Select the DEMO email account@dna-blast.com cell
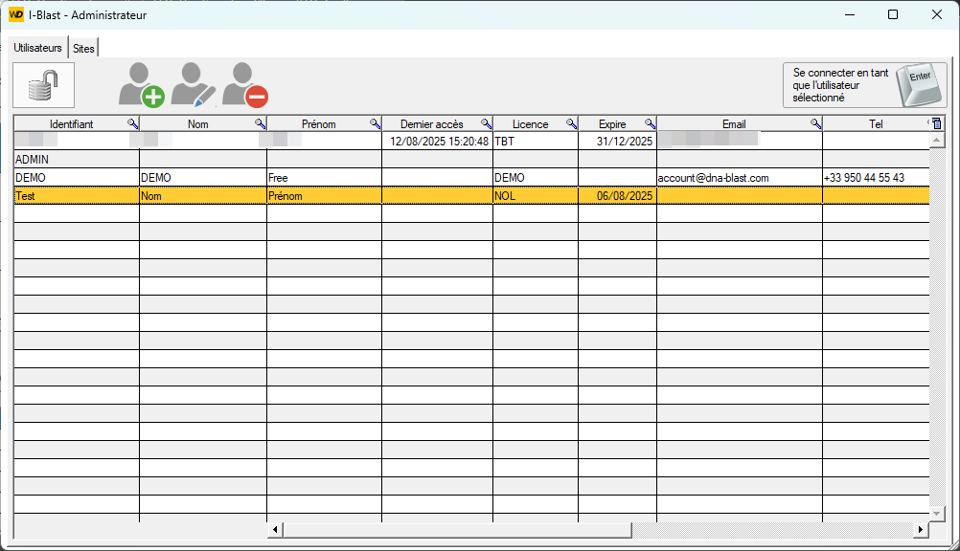The width and height of the screenshot is (960, 551). 738,178
